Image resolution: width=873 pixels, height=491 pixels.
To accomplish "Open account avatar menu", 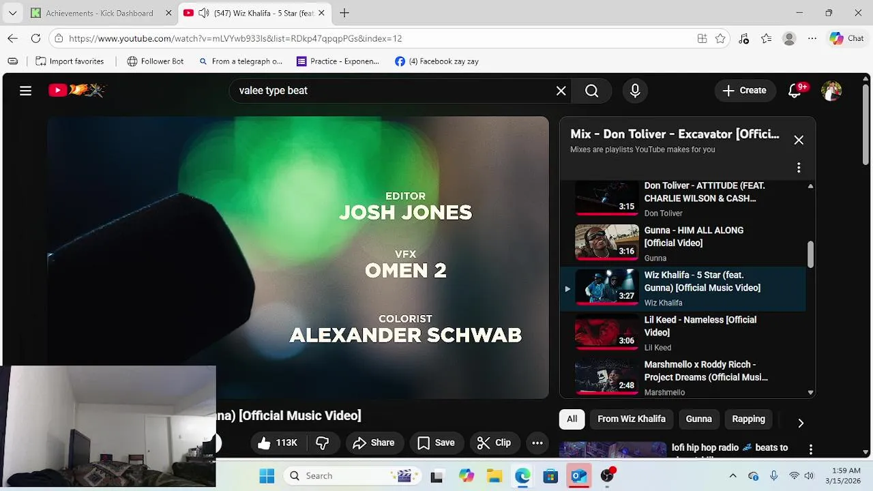I will [831, 91].
